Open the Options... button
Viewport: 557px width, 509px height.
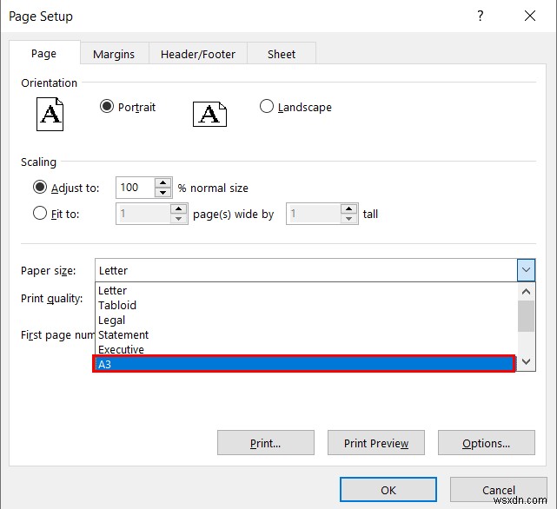487,443
